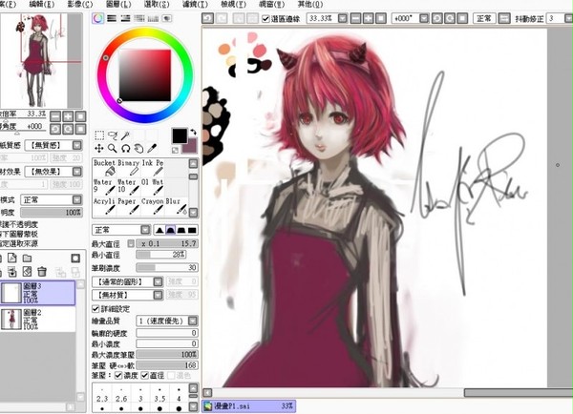Open the +000° rotation angle dropdown

tap(424, 18)
